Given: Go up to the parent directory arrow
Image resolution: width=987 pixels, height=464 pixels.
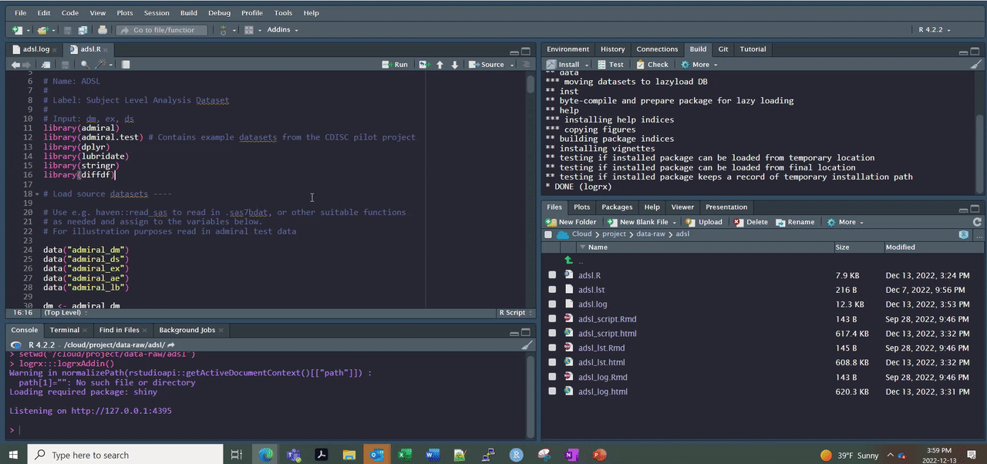Looking at the screenshot, I should (569, 261).
